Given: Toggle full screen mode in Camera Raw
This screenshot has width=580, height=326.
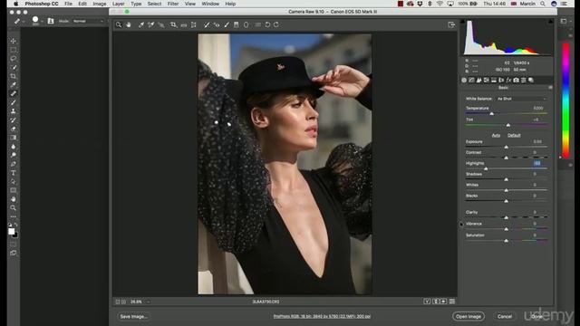Looking at the screenshot, I should (451, 24).
